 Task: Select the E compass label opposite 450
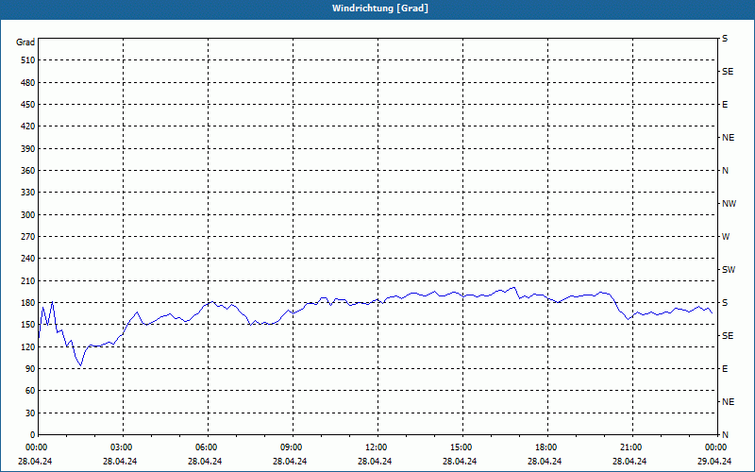coord(725,105)
